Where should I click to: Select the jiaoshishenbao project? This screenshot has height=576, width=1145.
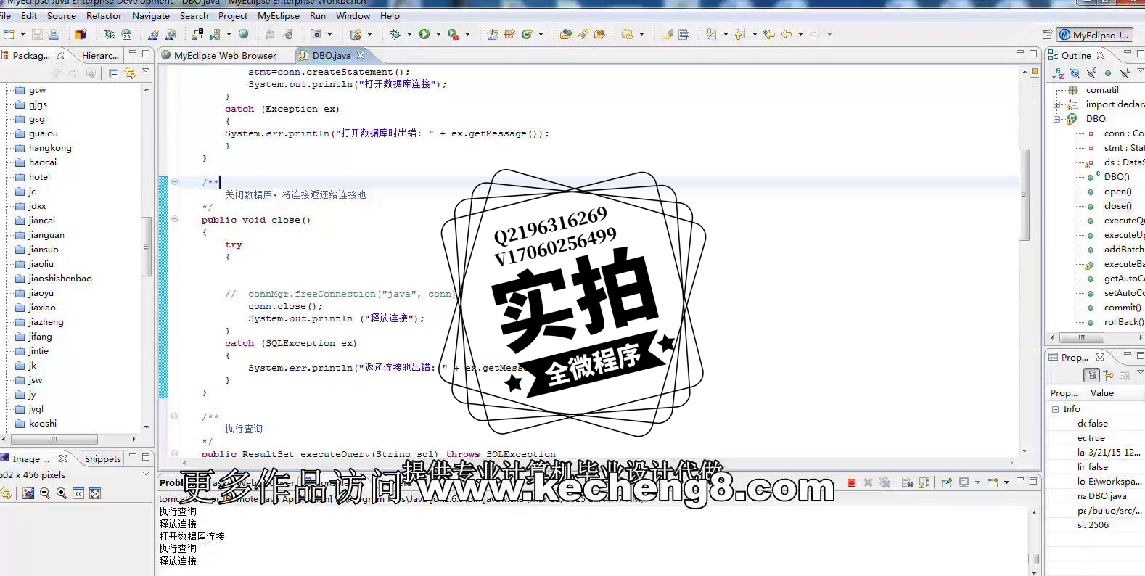point(60,279)
